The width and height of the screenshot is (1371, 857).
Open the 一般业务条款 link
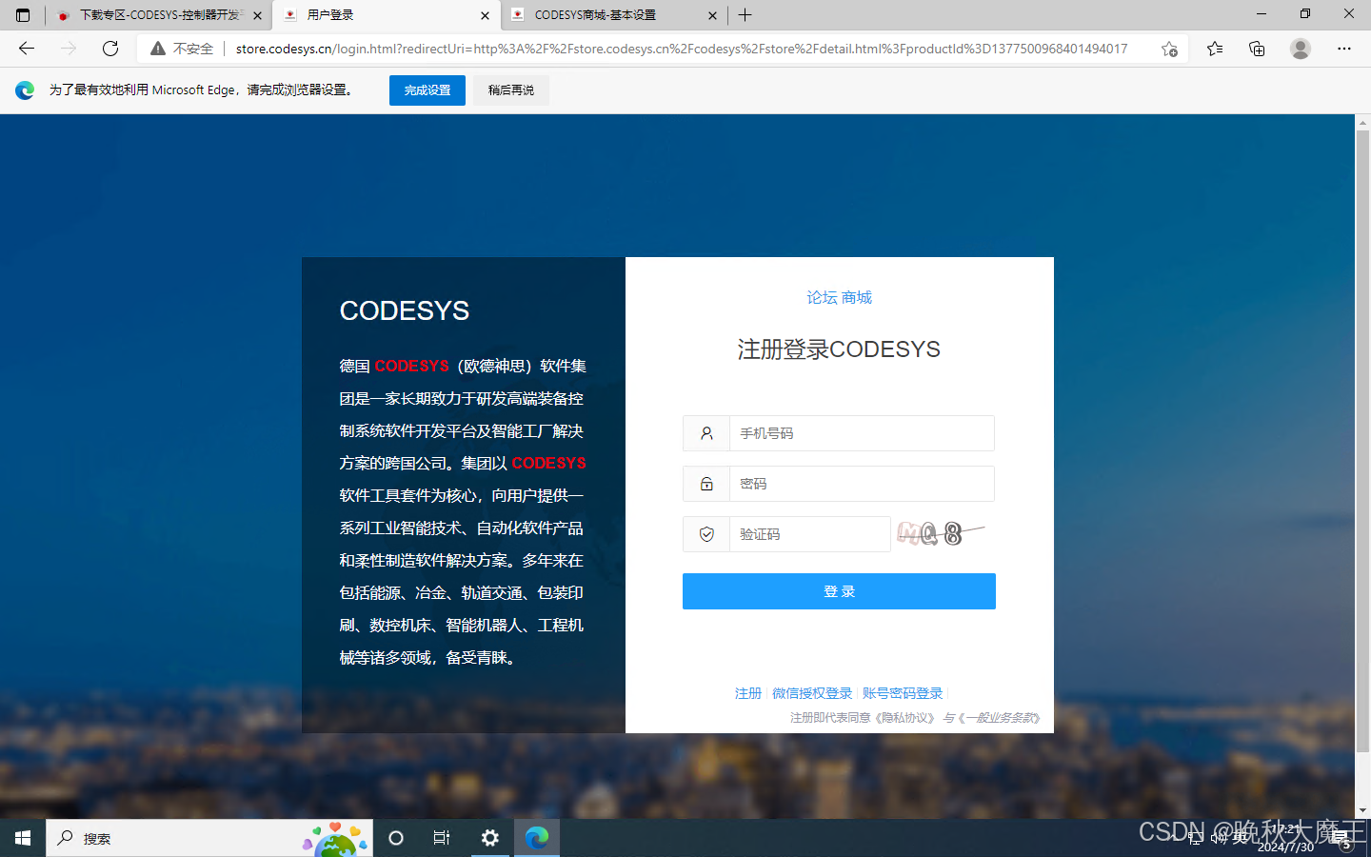(999, 718)
